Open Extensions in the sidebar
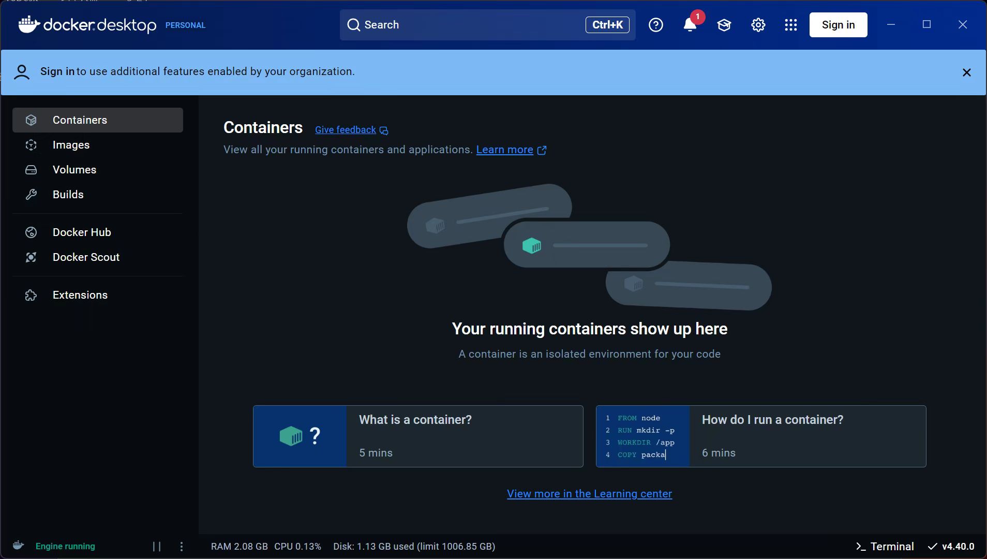Image resolution: width=987 pixels, height=559 pixels. point(98,295)
